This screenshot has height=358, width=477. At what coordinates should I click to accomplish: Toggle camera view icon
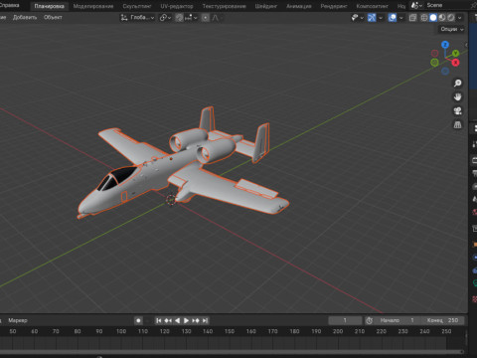coord(457,110)
